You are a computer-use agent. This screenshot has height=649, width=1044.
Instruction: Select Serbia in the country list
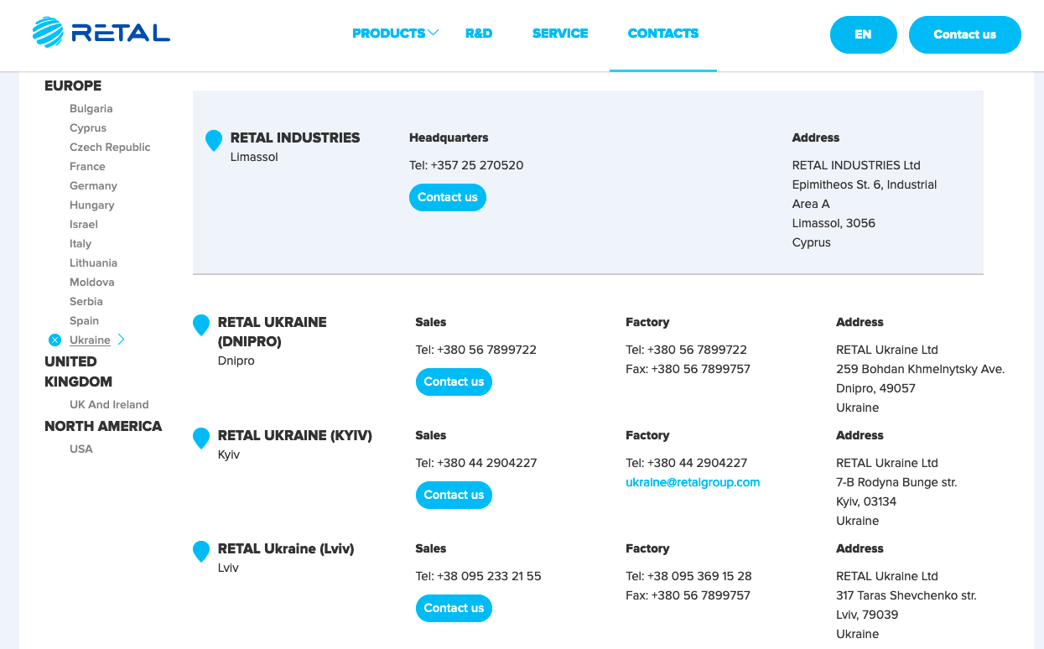point(86,302)
